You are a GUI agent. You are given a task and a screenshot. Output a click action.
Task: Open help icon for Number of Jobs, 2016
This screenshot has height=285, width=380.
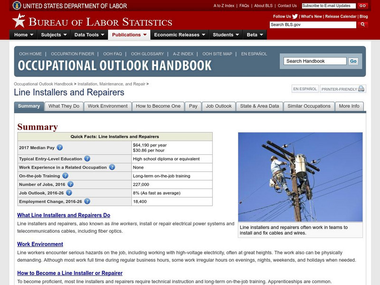pyautogui.click(x=70, y=184)
